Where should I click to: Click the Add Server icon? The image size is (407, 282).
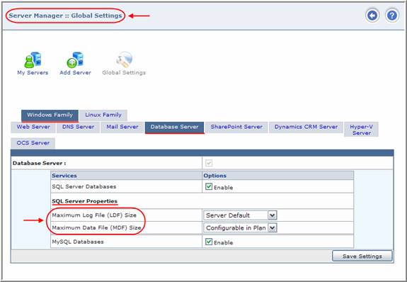tap(75, 60)
